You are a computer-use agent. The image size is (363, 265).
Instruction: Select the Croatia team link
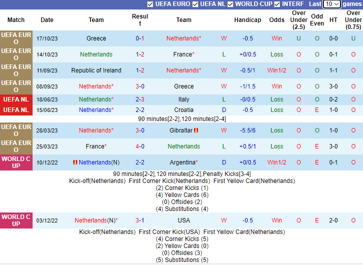coord(184,110)
